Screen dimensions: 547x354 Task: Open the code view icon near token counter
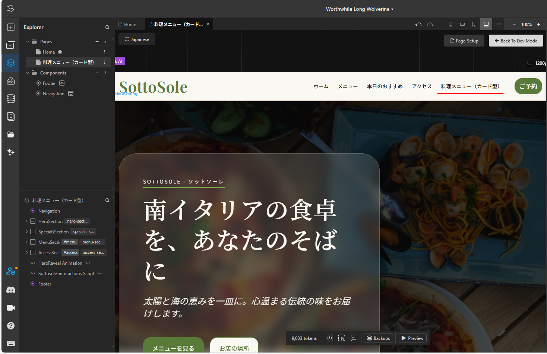click(329, 338)
